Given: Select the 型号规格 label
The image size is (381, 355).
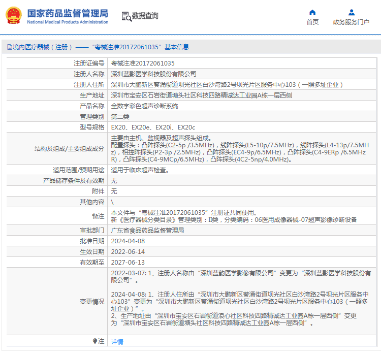Looking at the screenshot, I should (x=92, y=127).
